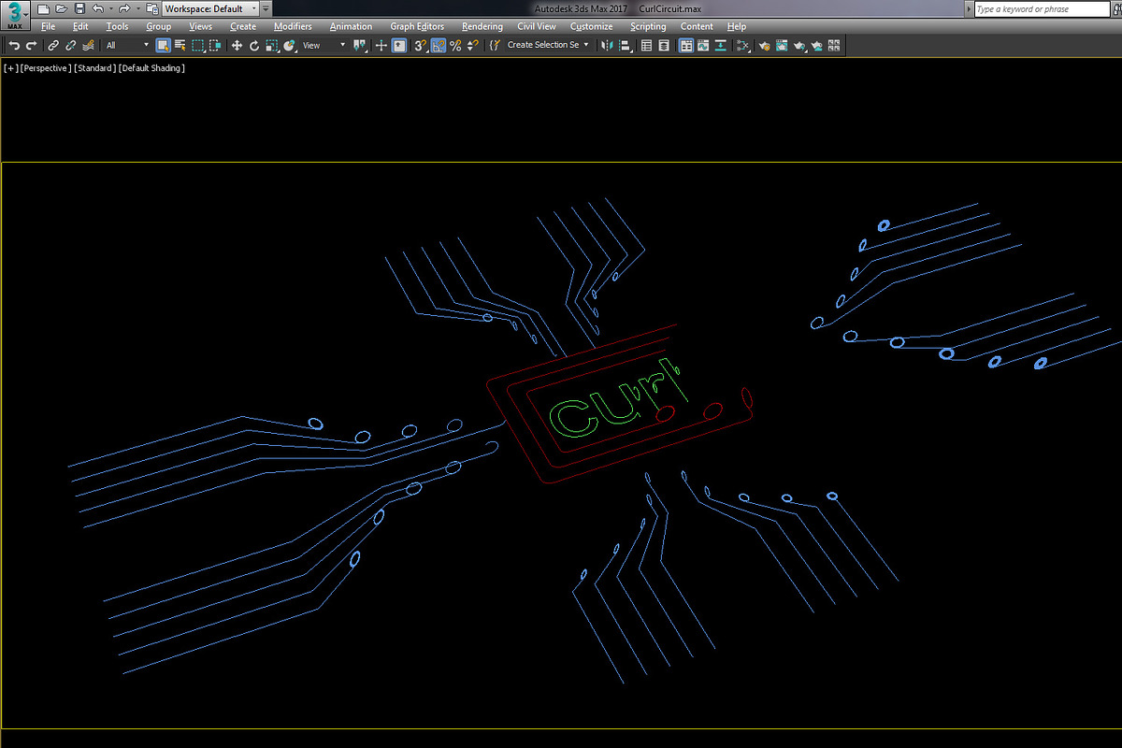This screenshot has height=748, width=1122.
Task: Open the Schematic View
Action: (x=720, y=45)
